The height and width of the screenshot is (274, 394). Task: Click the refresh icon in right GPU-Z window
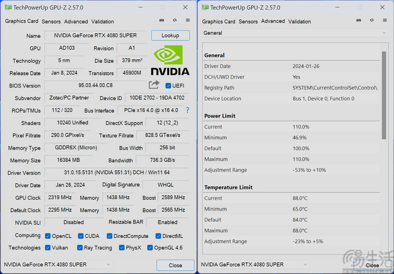point(372,20)
